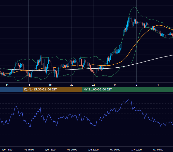The image size is (173, 152).
Task: Click the 7/6 16:00 oscillator time label
Action: (x=28, y=149)
